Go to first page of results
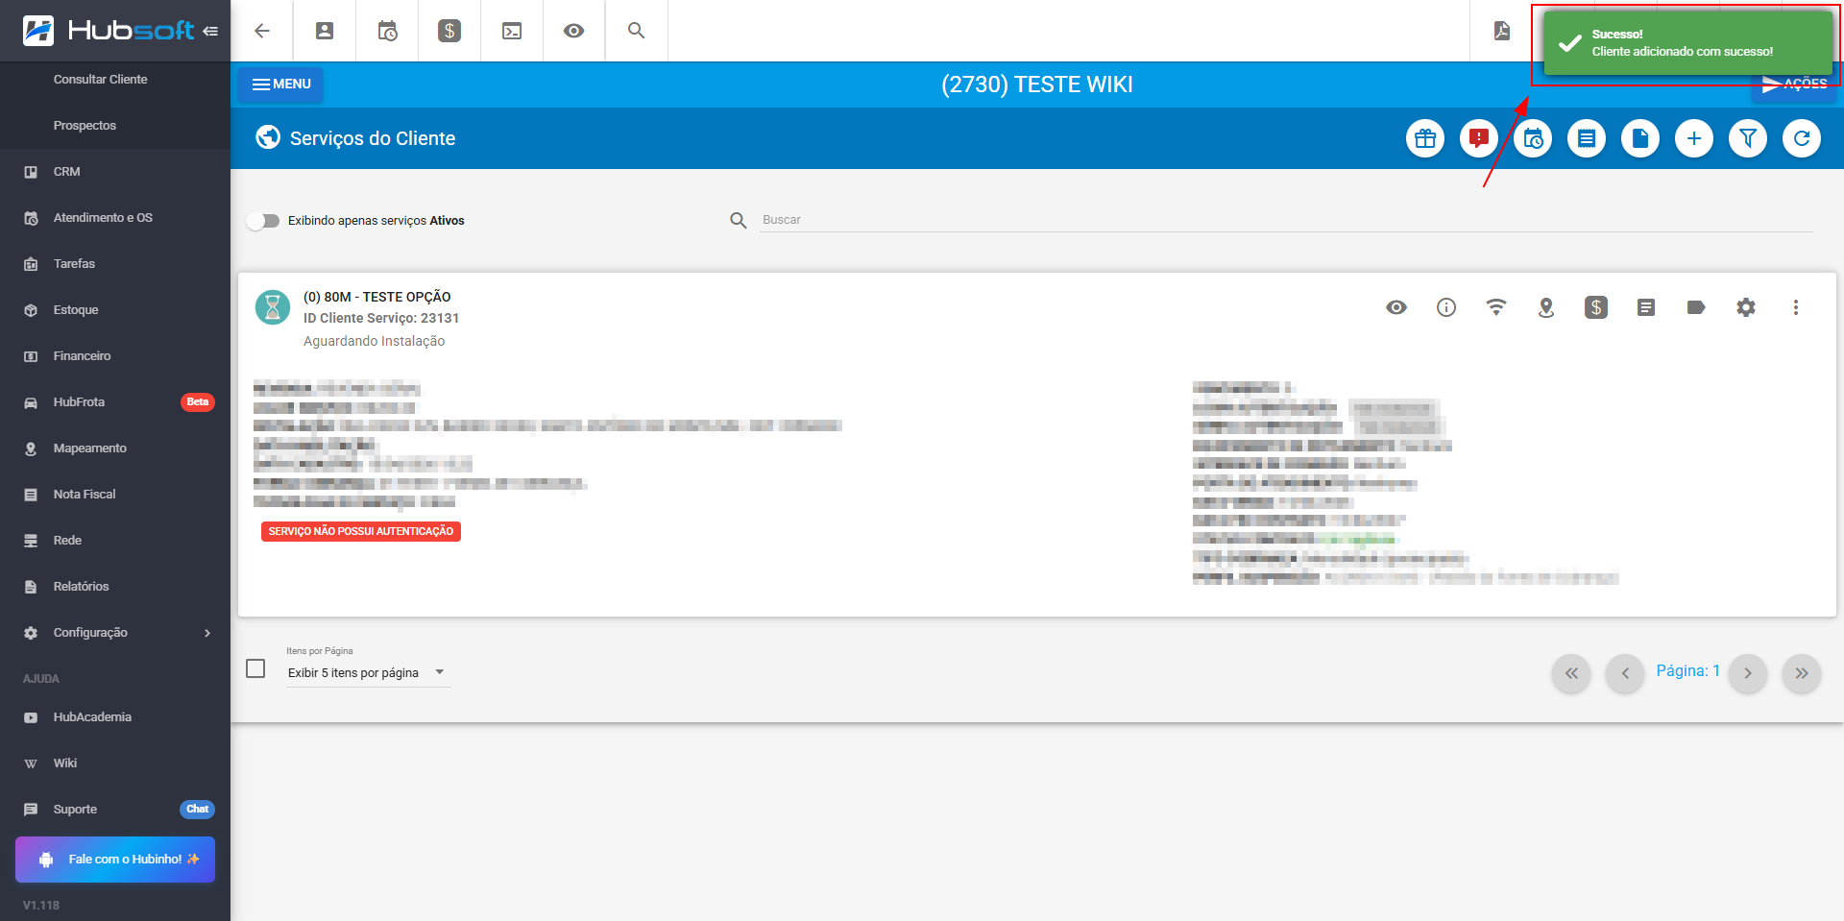 coord(1571,673)
